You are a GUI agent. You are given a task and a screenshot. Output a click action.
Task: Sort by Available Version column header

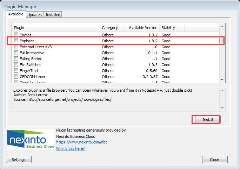[140, 28]
